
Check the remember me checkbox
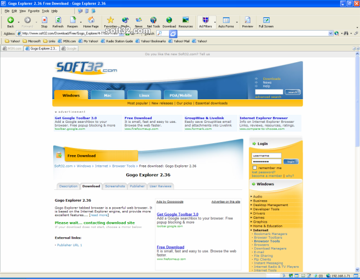tap(255, 168)
